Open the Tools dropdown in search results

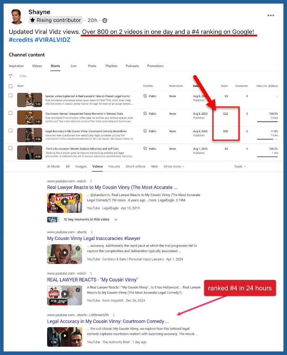tap(240, 166)
